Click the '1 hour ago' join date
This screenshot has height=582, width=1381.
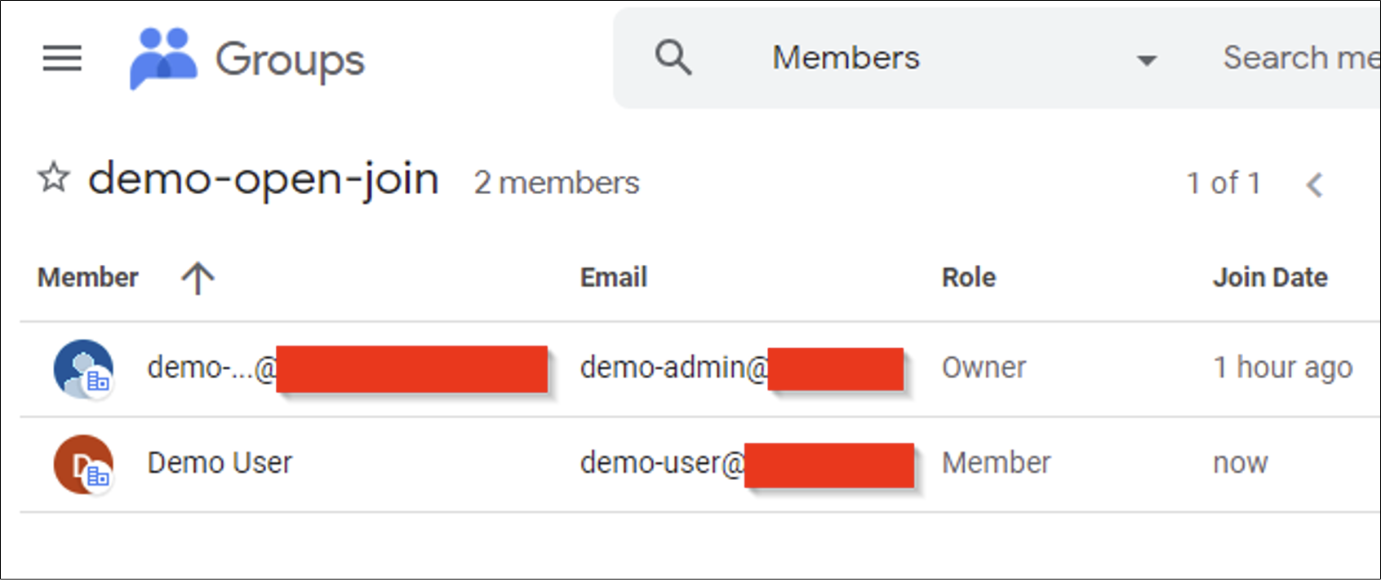[1282, 368]
